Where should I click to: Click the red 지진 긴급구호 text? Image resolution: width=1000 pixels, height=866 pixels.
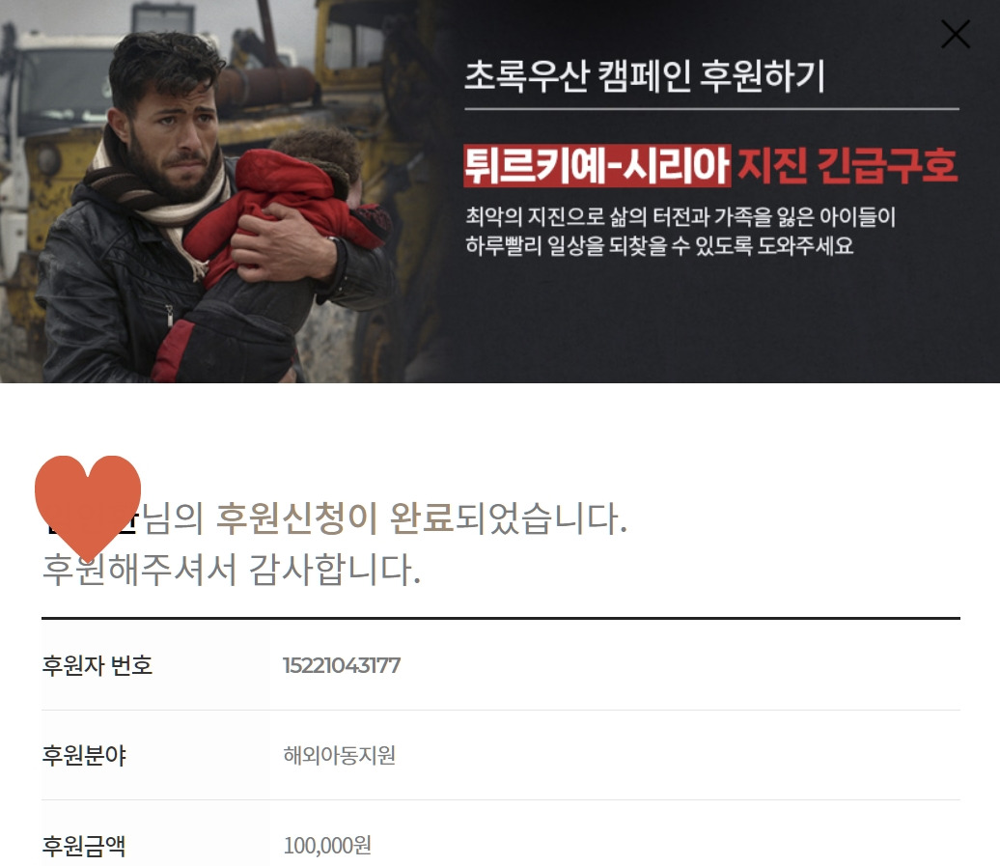pos(847,166)
